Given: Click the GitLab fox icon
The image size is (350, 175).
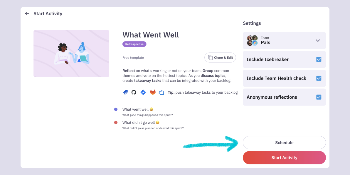Looking at the screenshot, I should (153, 92).
